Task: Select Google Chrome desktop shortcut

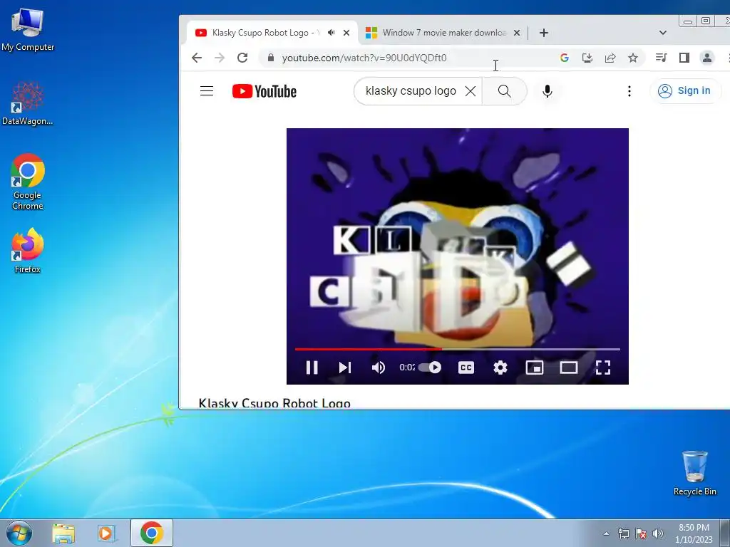Action: [28, 182]
